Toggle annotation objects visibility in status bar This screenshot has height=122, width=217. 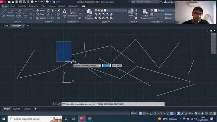pyautogui.click(x=179, y=114)
